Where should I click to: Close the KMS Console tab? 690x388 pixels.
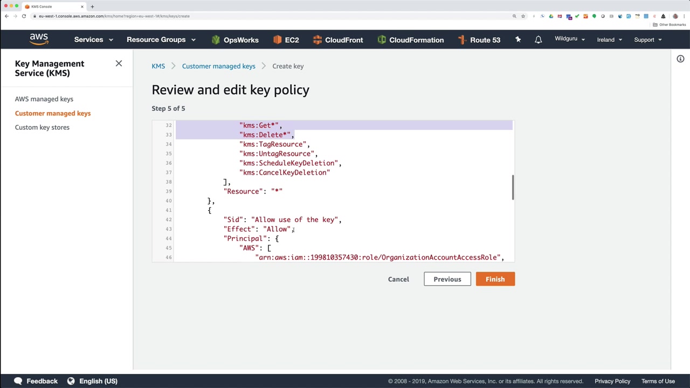82,6
